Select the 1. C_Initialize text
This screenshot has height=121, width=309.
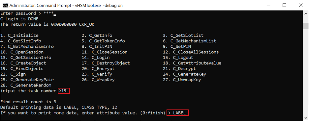(19, 36)
